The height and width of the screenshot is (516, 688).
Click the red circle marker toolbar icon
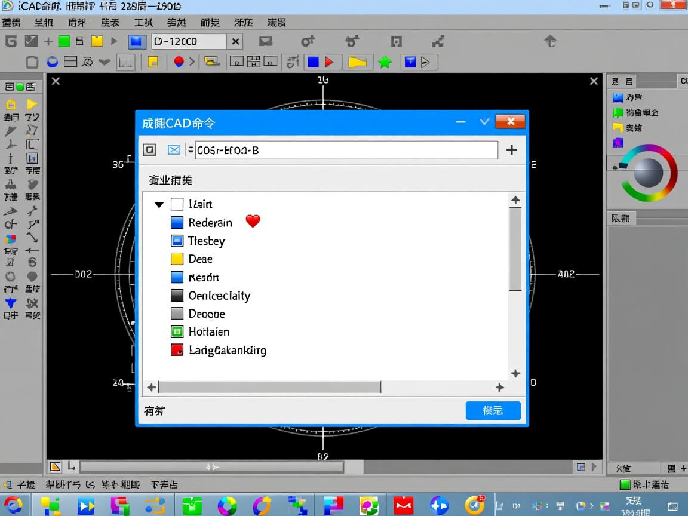[179, 62]
